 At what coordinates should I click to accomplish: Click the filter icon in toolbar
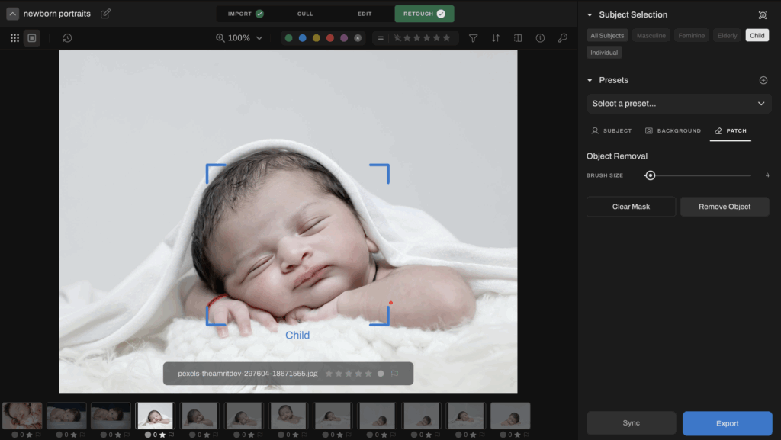tap(473, 37)
